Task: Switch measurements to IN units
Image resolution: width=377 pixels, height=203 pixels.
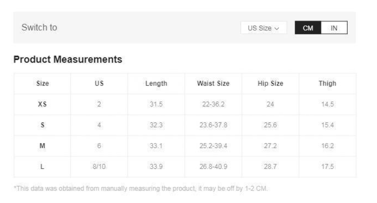Action: pos(334,28)
